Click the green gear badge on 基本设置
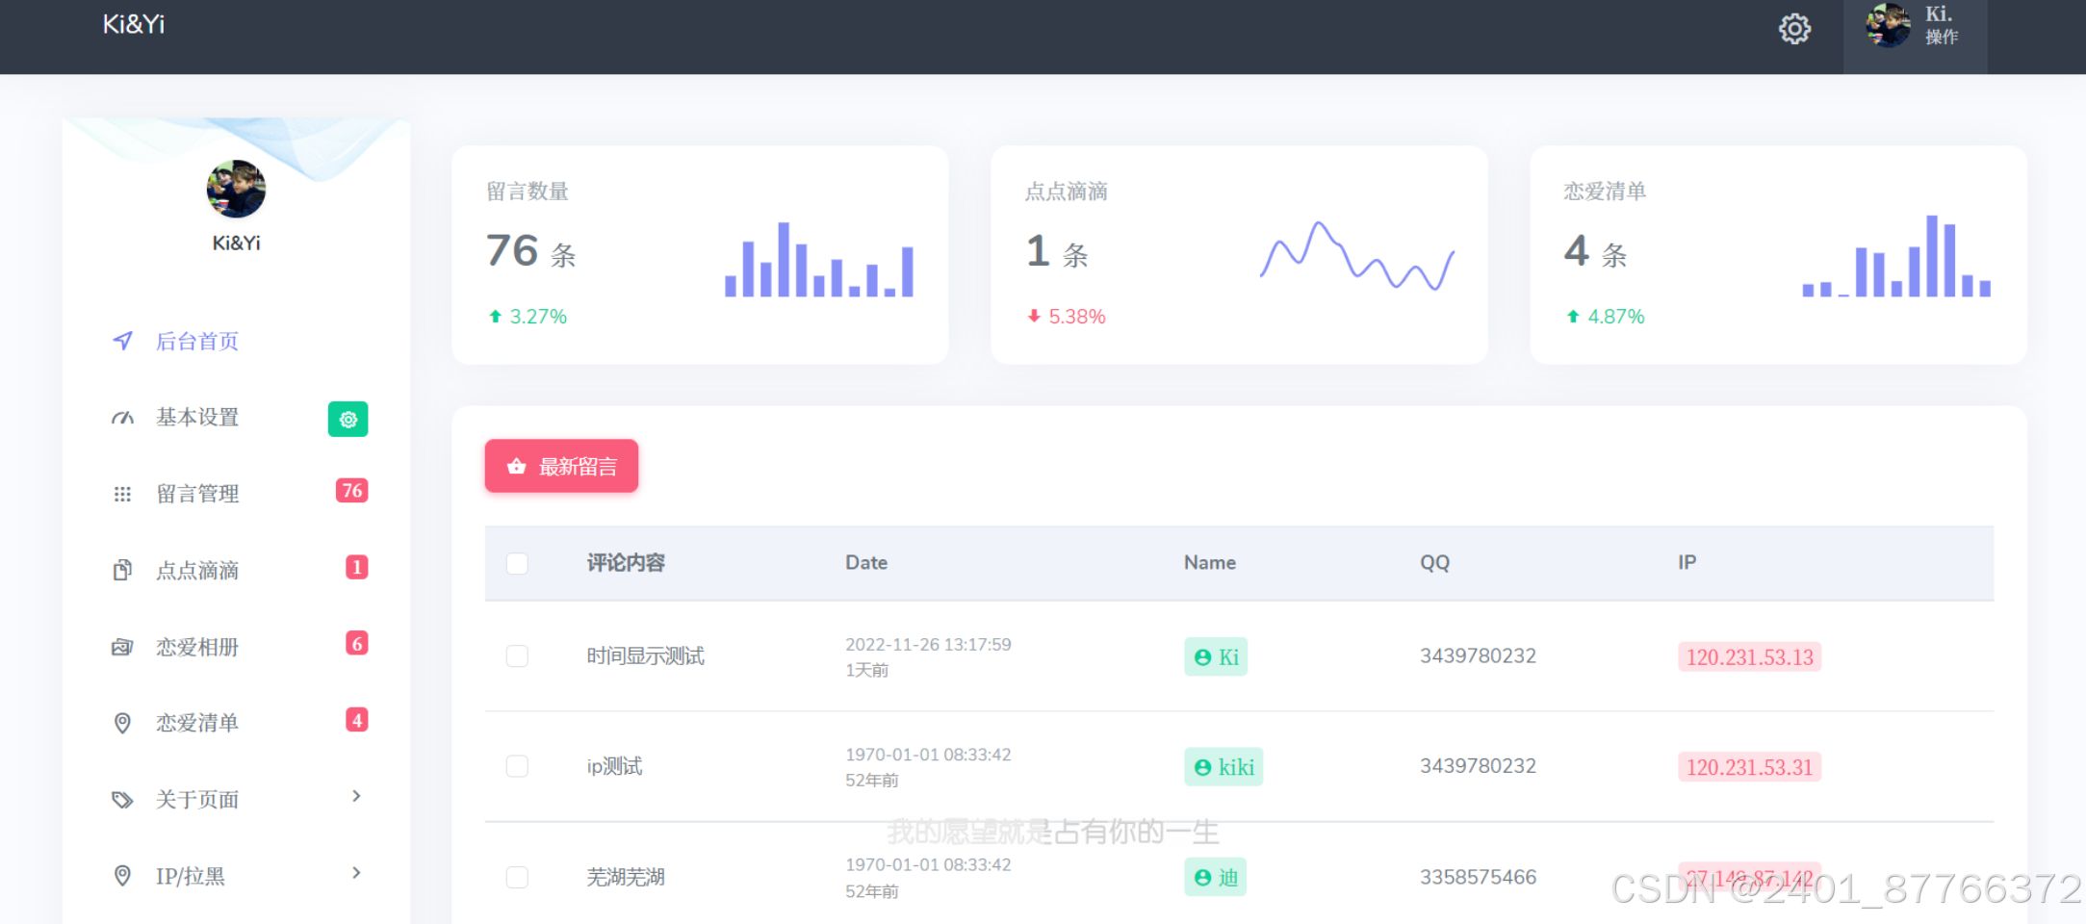The width and height of the screenshot is (2086, 924). click(x=348, y=419)
